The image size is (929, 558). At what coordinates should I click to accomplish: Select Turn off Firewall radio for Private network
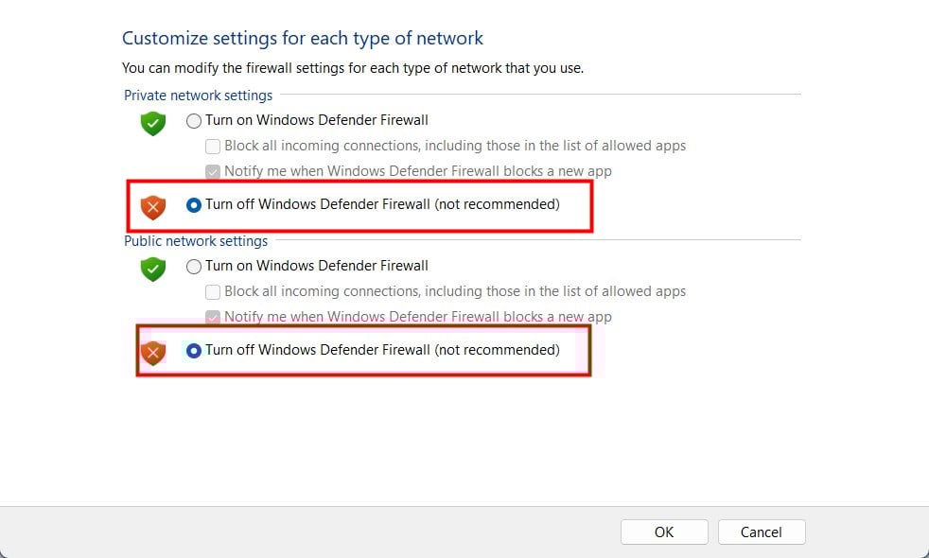pyautogui.click(x=194, y=205)
